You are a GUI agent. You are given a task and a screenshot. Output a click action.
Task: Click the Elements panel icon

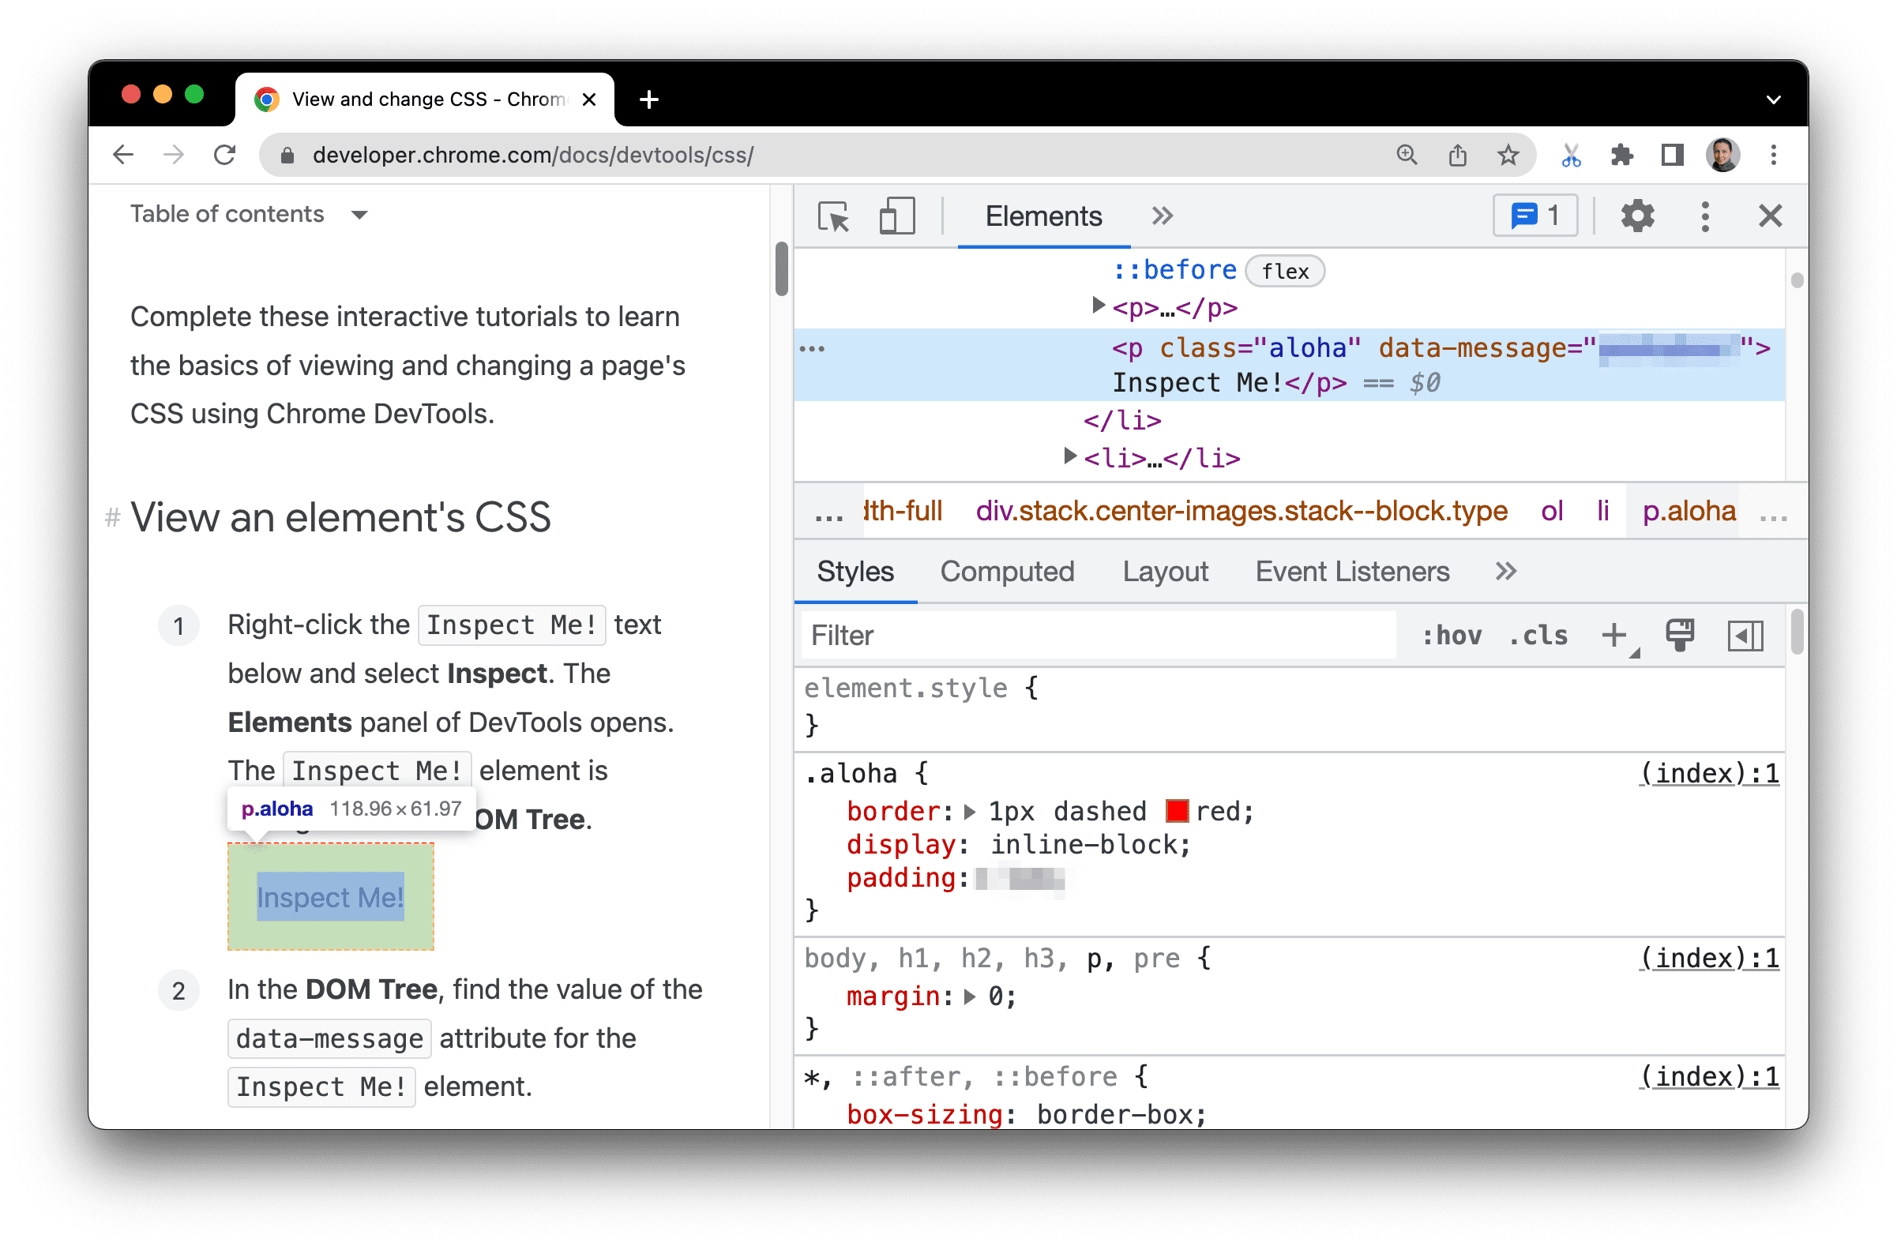tap(1042, 216)
